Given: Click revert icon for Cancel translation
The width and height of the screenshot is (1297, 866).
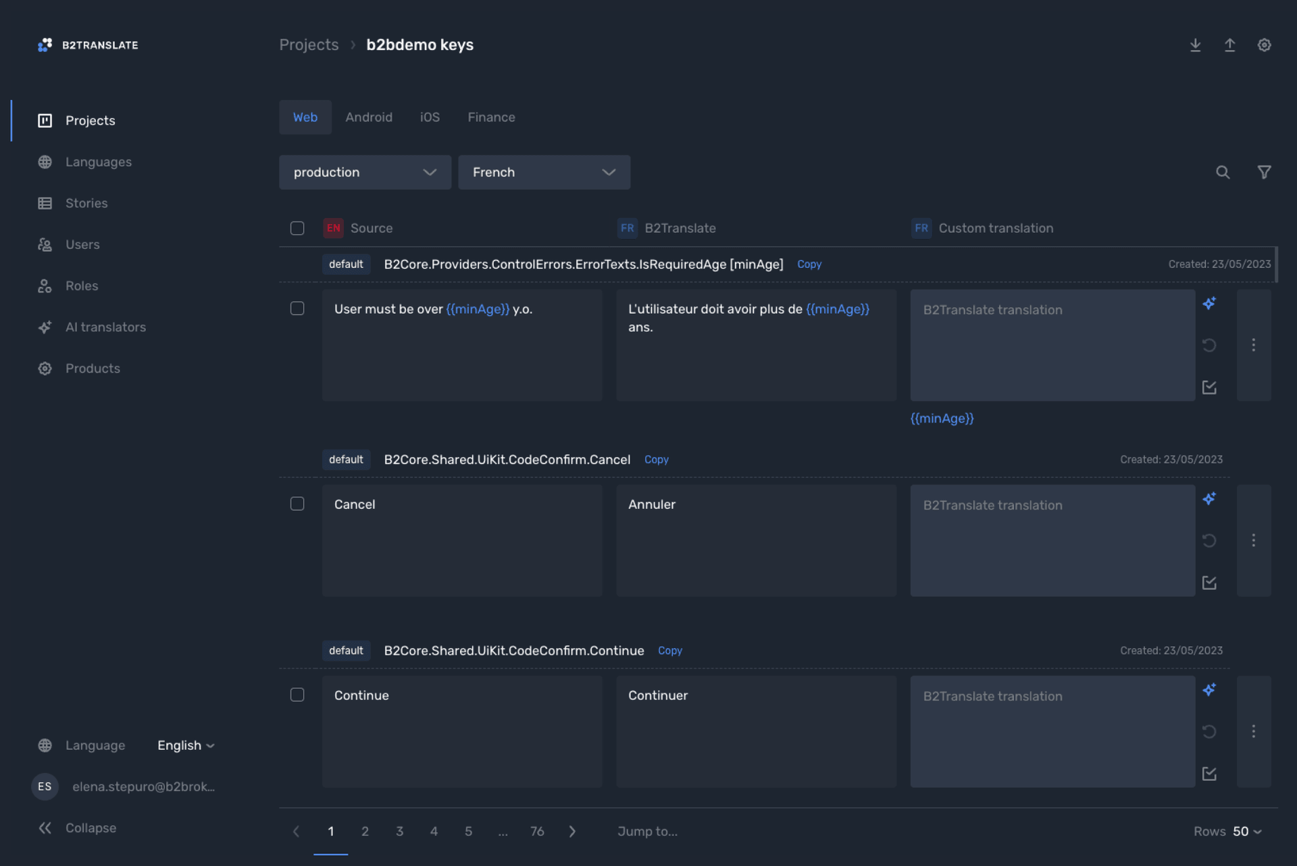Looking at the screenshot, I should (1209, 541).
